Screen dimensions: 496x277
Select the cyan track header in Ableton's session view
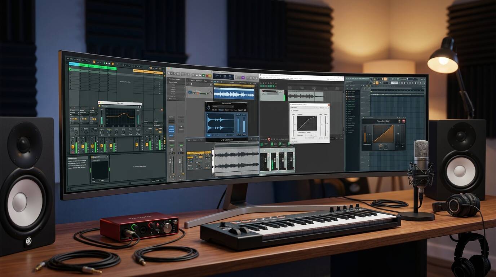click(x=74, y=64)
